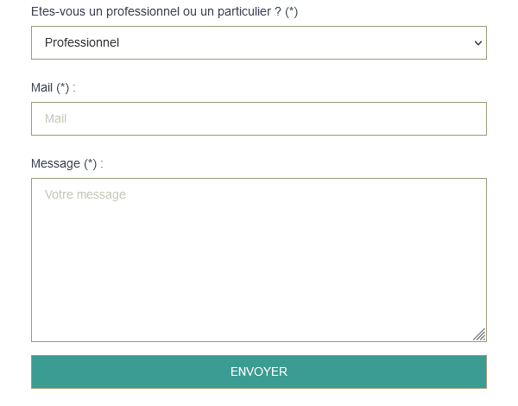Click the email address text box

(258, 118)
